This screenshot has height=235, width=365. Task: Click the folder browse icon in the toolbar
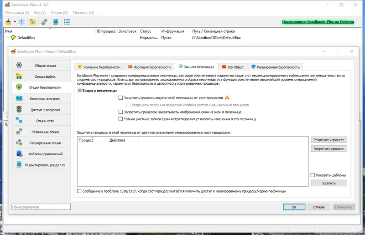tap(33, 22)
